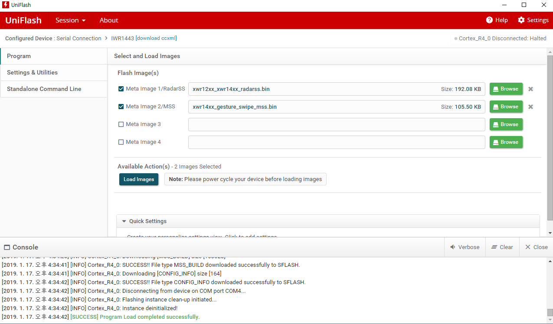This screenshot has height=324, width=553.
Task: Click the Meta Image 2 file path field
Action: (337, 107)
